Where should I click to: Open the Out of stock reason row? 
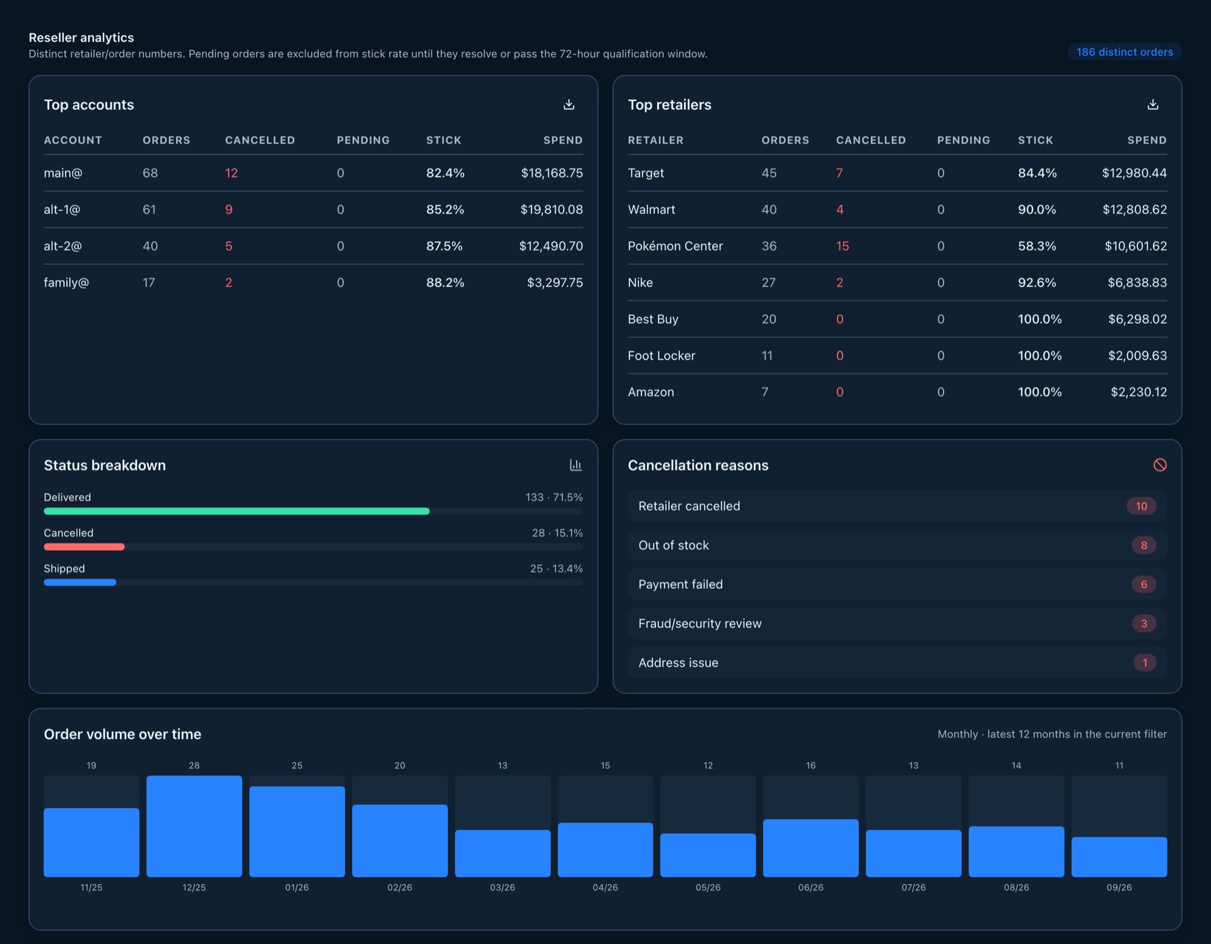(898, 545)
